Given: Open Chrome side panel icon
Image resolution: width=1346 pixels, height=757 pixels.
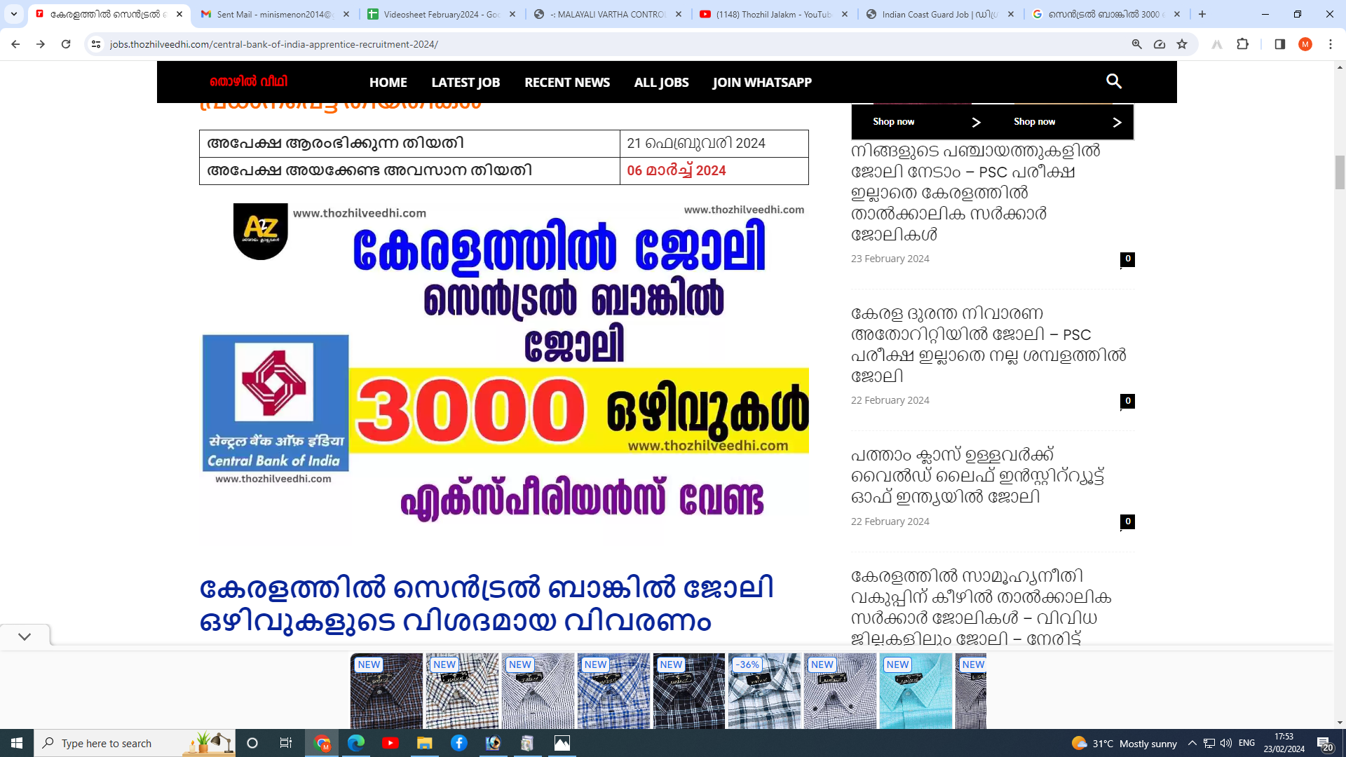Looking at the screenshot, I should point(1279,44).
